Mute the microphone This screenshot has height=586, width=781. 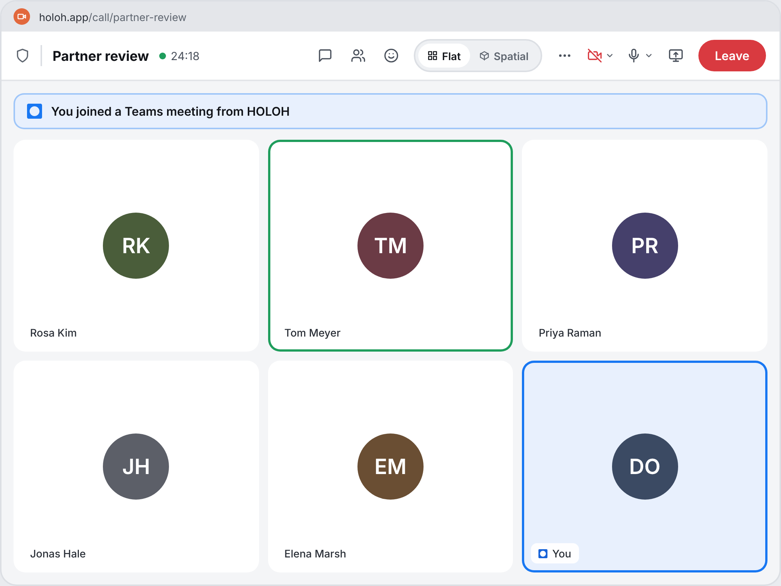[634, 56]
